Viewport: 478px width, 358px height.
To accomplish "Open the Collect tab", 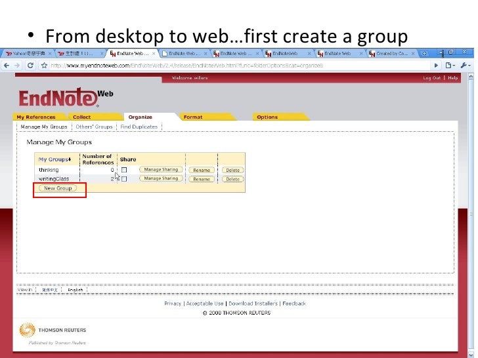I will tap(81, 117).
